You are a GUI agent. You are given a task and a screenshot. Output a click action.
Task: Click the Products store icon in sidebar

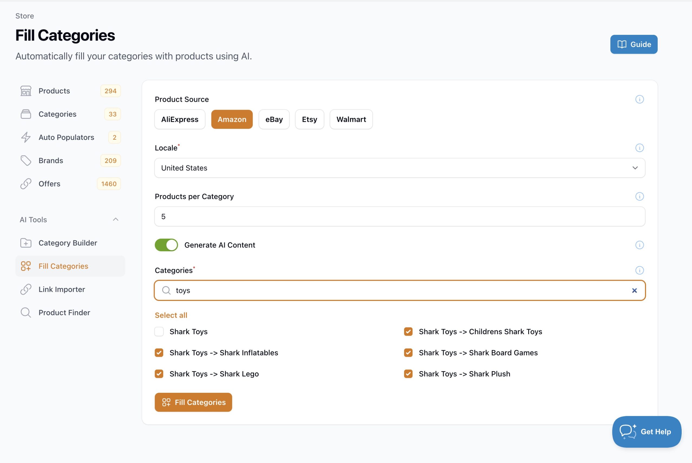click(x=26, y=91)
